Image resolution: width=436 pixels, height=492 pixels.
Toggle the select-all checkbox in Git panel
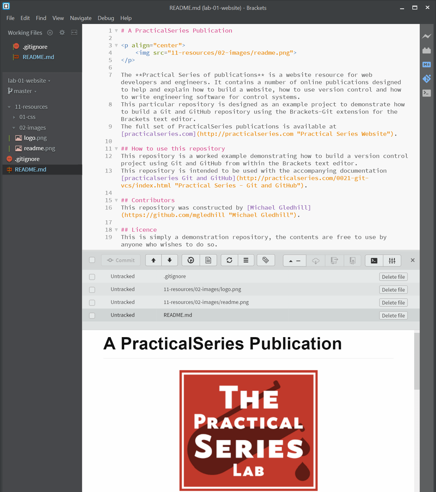[92, 260]
